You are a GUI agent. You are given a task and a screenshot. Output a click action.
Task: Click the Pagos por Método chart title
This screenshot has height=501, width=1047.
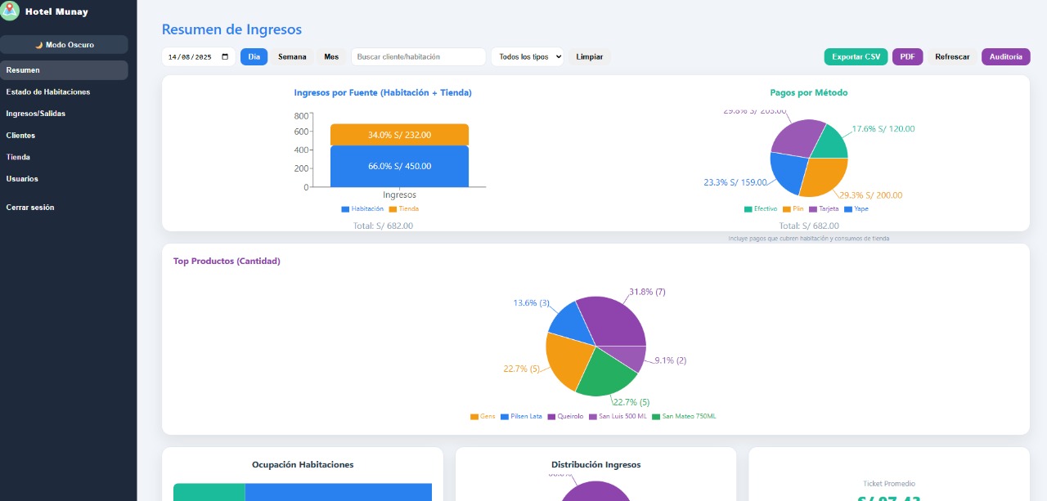809,93
